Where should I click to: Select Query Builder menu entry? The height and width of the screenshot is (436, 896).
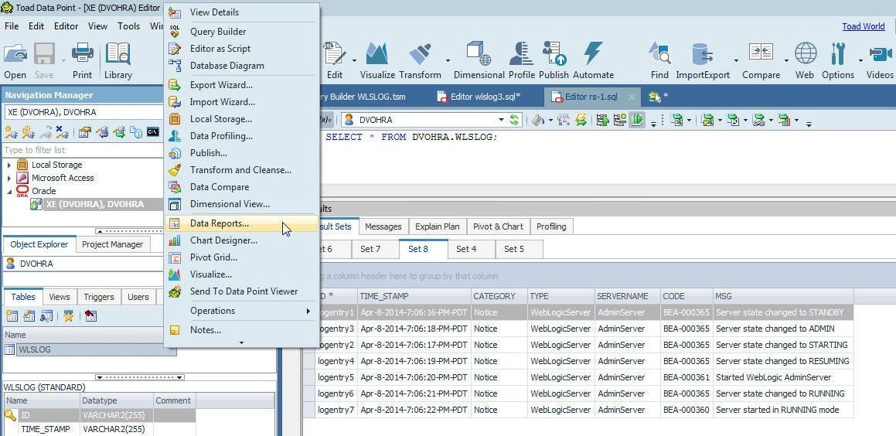[x=240, y=32]
